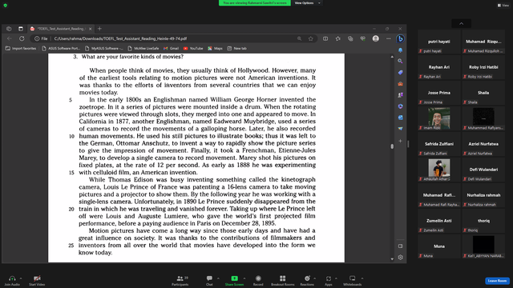
Task: Open Favorites list icon in toolbar
Action: point(338,38)
